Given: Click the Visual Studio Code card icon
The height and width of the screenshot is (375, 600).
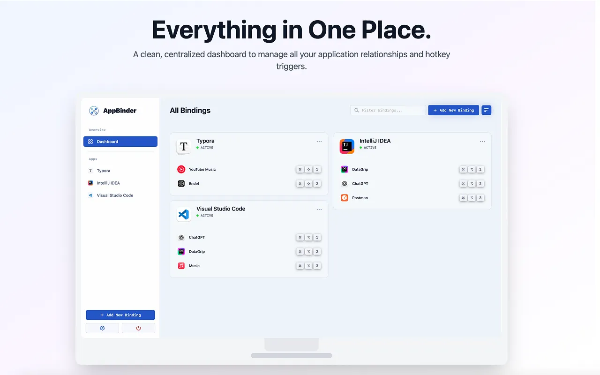Looking at the screenshot, I should pos(184,215).
